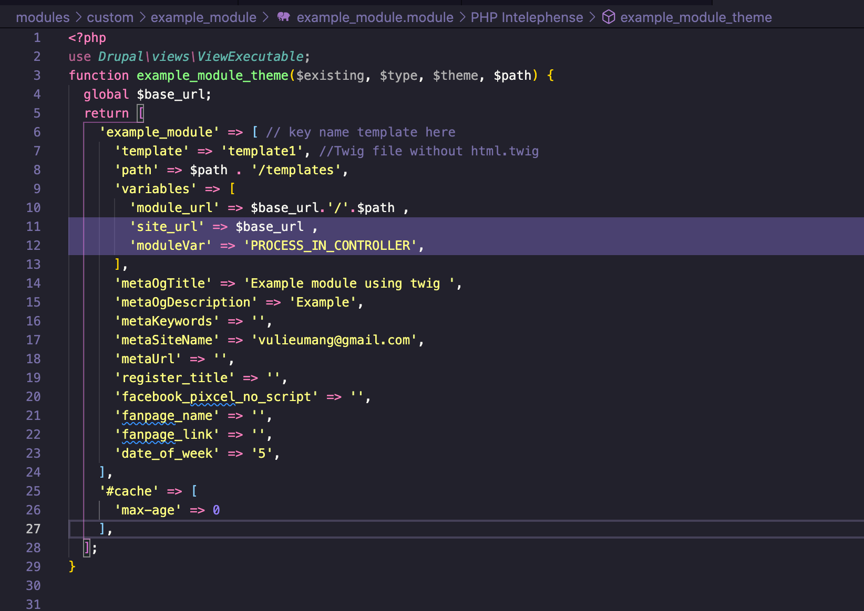Viewport: 864px width, 611px height.
Task: Open example_module.module file breadcrumb
Action: pyautogui.click(x=375, y=17)
